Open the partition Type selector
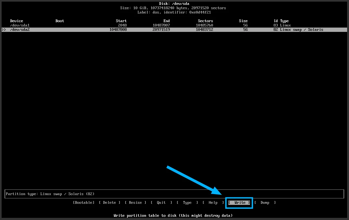The image size is (349, 220). point(187,203)
